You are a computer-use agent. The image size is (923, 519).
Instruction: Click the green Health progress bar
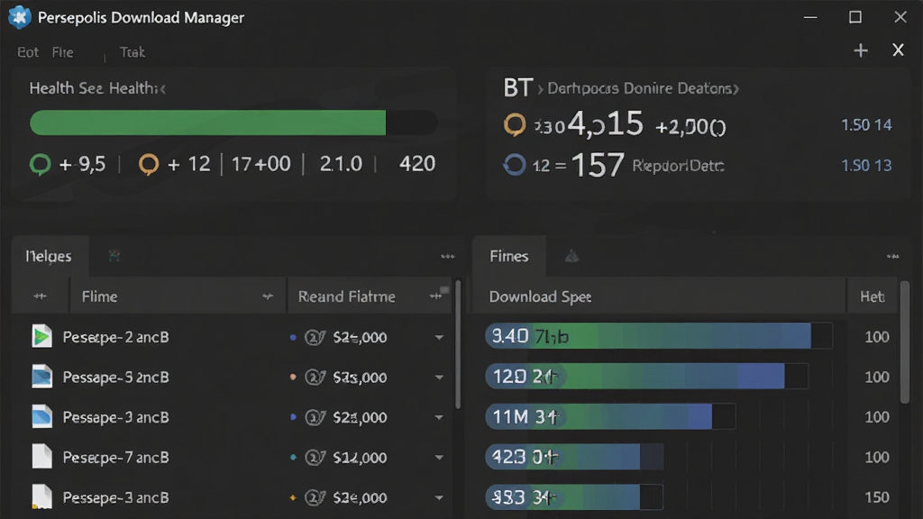(x=233, y=123)
